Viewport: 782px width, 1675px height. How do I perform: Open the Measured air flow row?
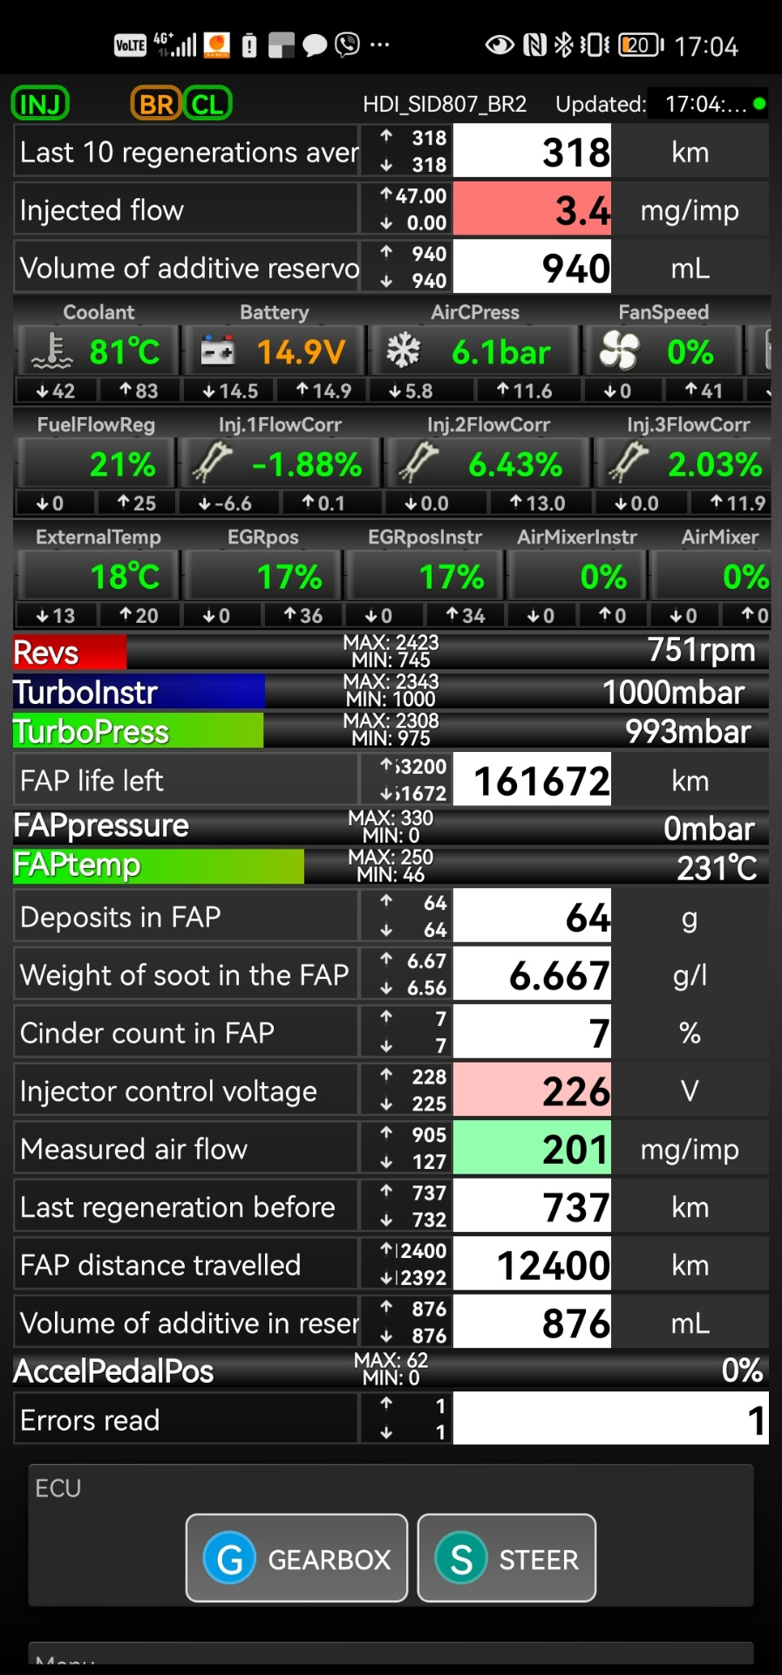coord(391,1149)
